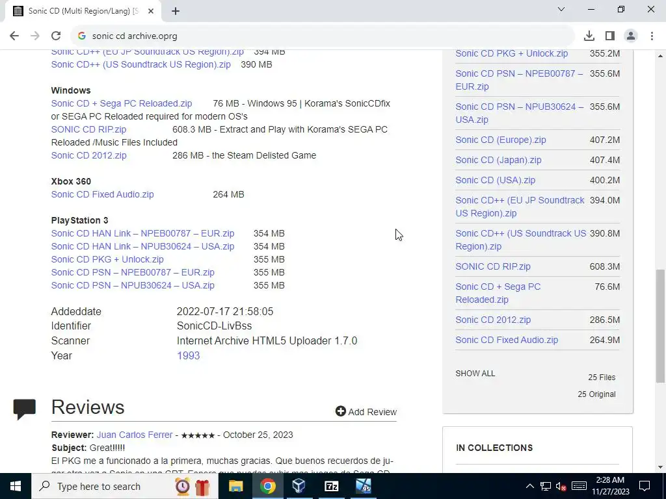Download sidebar Sonic CD++ (US Soundtrack US Region).zip

[521, 240]
